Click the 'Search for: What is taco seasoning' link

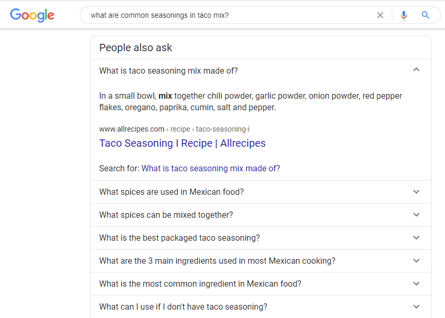pos(210,168)
